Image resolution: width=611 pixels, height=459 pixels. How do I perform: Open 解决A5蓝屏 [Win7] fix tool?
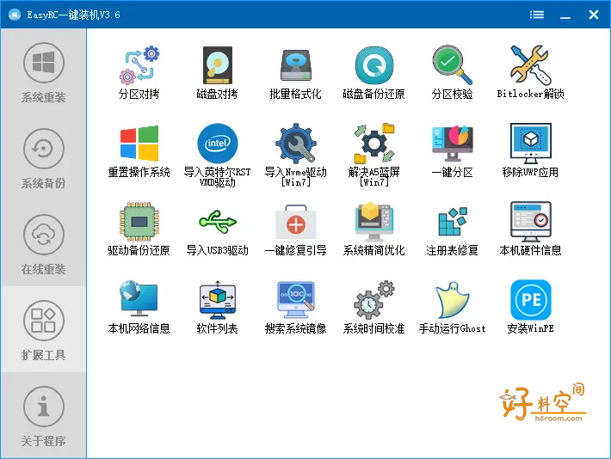[x=373, y=156]
